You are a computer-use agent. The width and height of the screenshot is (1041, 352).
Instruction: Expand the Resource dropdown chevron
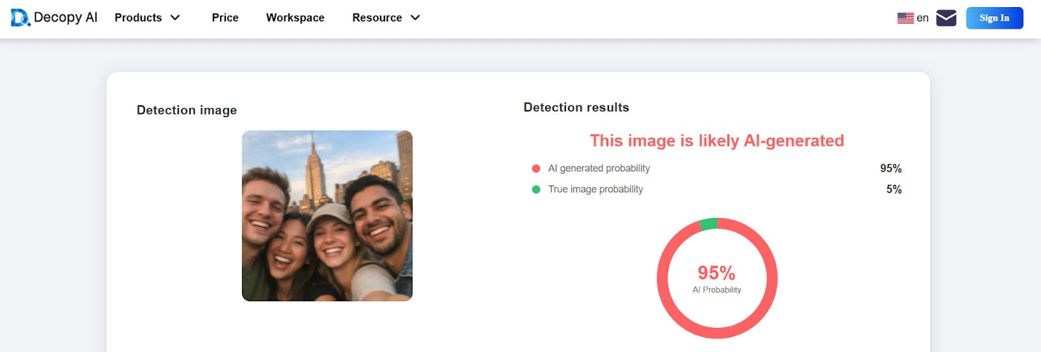(x=415, y=18)
